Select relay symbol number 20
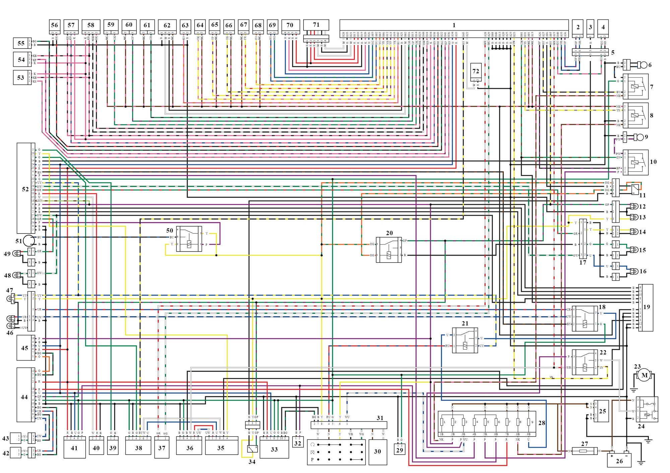Viewport: 670px width, 473px height. (389, 250)
